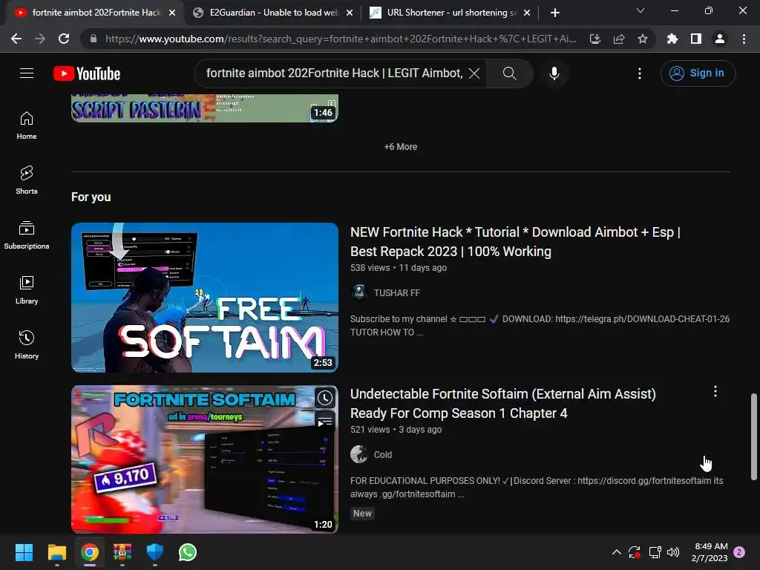Close the URL Shortener tab
Image resolution: width=760 pixels, height=570 pixels.
(x=528, y=13)
